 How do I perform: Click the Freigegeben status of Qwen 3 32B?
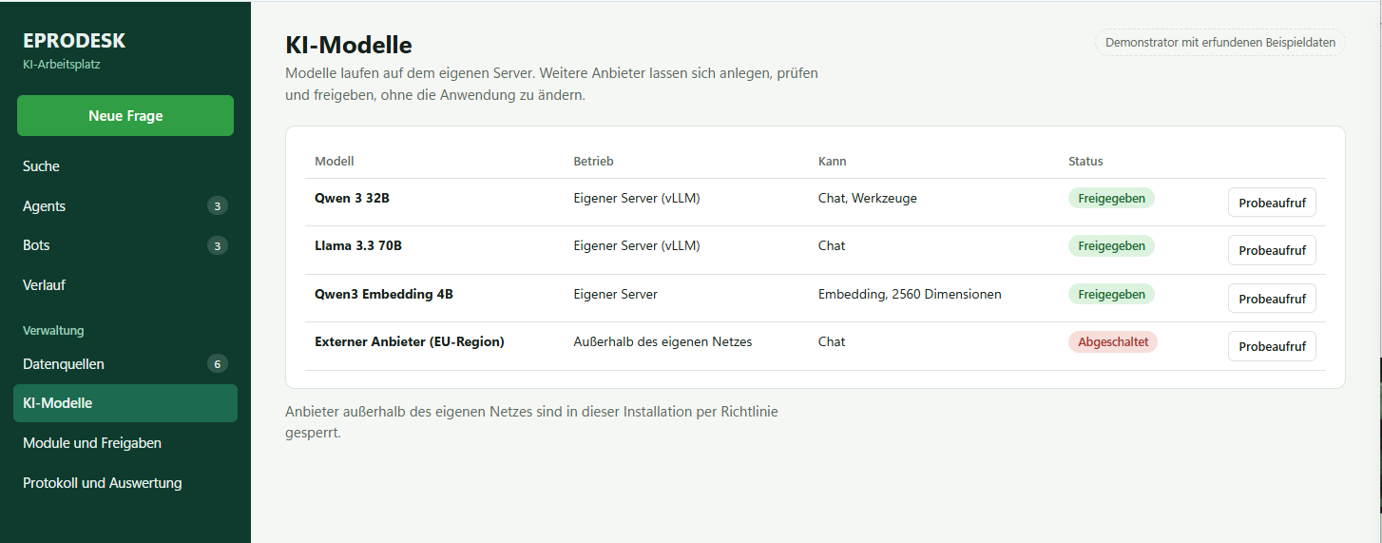point(1111,198)
